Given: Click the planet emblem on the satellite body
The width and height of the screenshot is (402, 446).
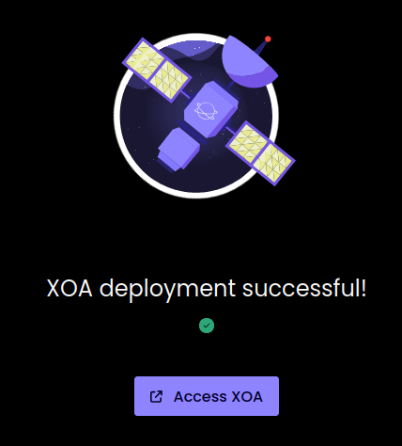Looking at the screenshot, I should [206, 110].
